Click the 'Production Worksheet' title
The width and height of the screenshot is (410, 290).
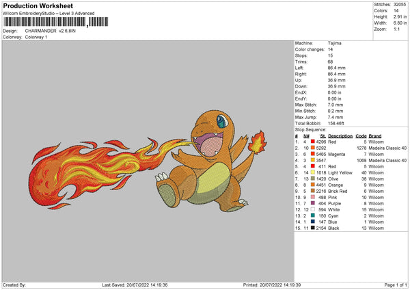(x=38, y=5)
